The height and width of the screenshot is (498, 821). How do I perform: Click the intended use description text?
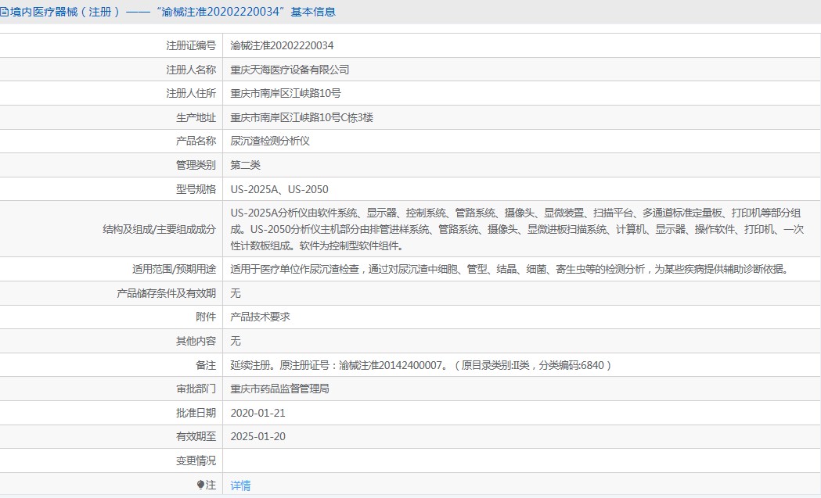(510, 270)
